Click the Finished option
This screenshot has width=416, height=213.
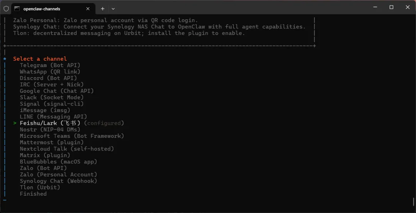tap(33, 194)
